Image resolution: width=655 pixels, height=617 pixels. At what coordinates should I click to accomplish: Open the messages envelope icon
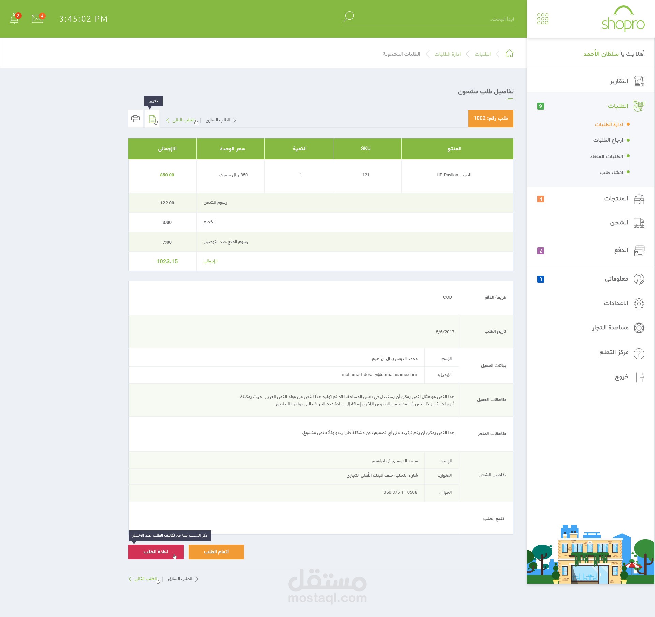(x=38, y=18)
